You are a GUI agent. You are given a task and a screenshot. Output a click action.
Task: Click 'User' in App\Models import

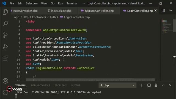(x=55, y=60)
